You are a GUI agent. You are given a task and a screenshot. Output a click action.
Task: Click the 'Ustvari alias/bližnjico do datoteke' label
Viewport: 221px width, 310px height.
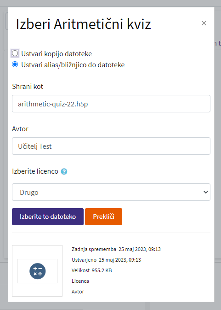coord(73,65)
